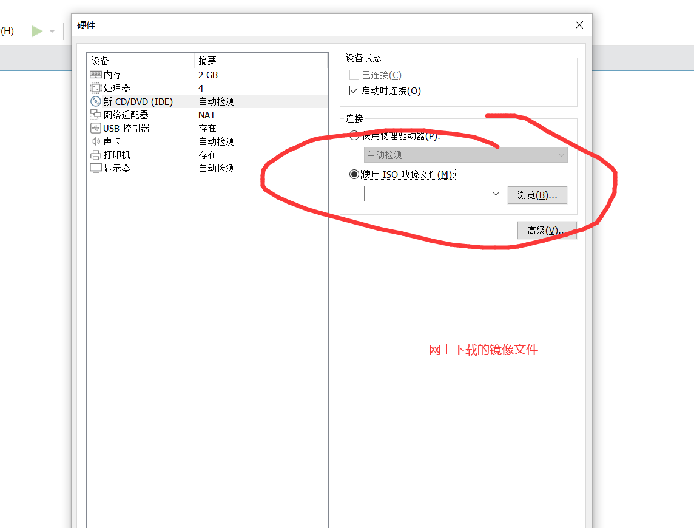Open the dropdown arrow beside the power button
694x528 pixels.
(53, 31)
